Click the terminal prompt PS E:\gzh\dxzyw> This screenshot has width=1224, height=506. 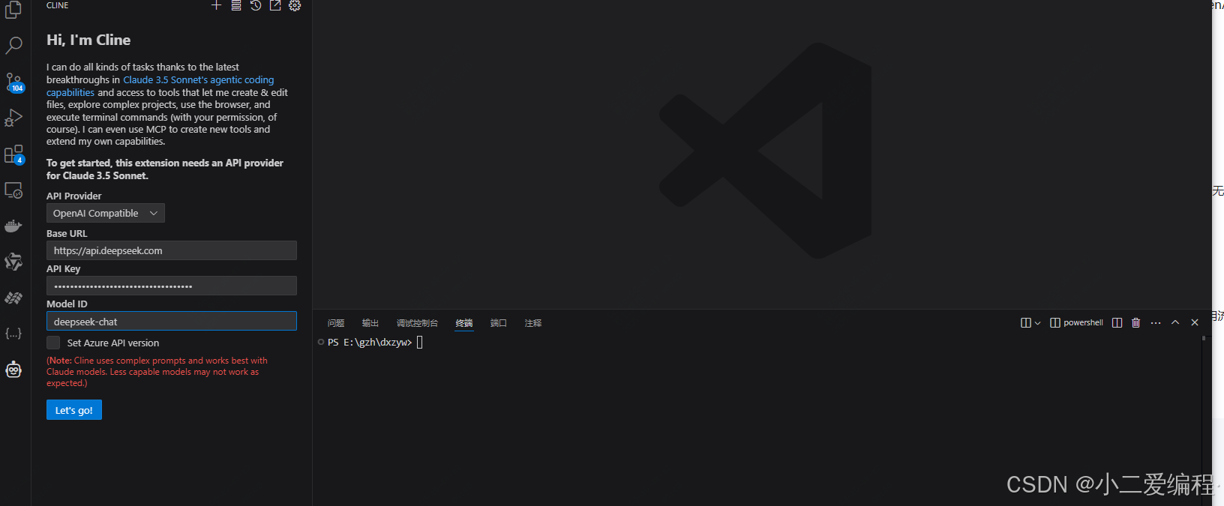(370, 342)
